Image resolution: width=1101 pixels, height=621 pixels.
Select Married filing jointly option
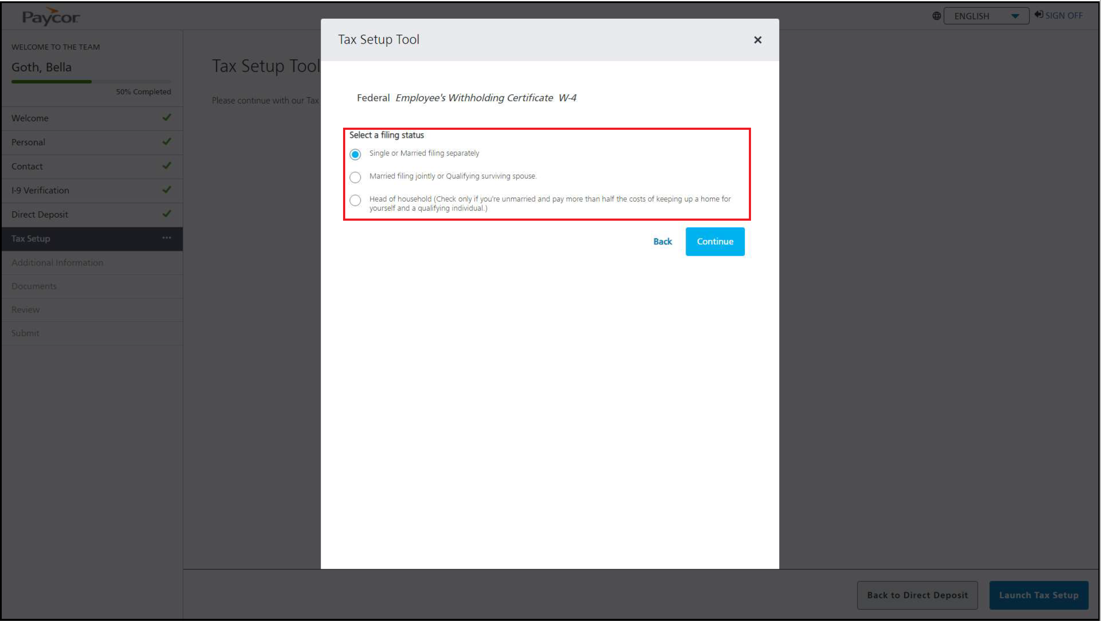[355, 177]
